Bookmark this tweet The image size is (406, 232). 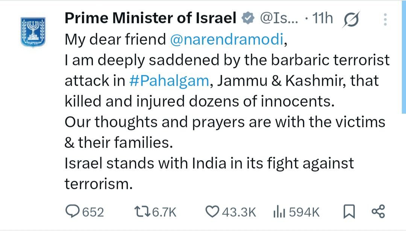tap(349, 211)
